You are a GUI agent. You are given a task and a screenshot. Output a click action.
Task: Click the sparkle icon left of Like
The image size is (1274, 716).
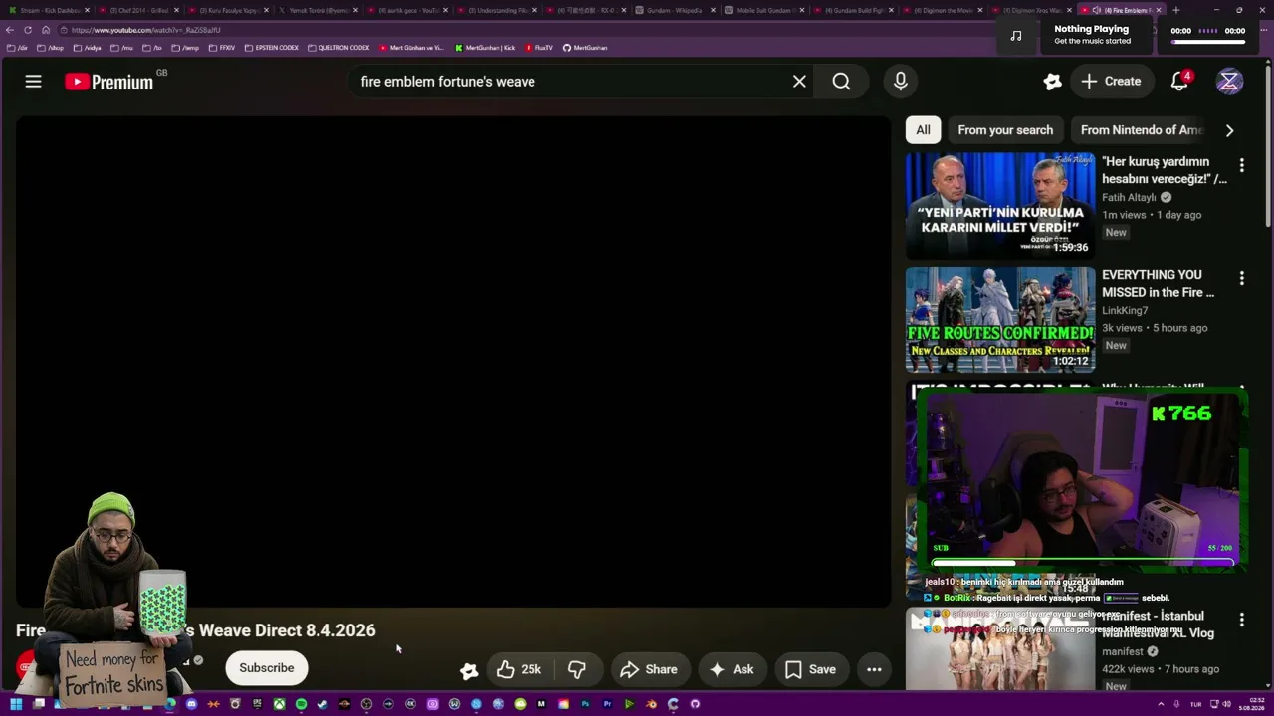click(469, 669)
